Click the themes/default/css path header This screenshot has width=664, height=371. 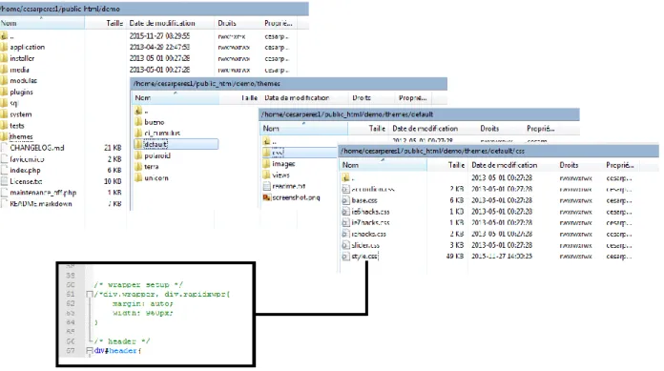(x=498, y=151)
